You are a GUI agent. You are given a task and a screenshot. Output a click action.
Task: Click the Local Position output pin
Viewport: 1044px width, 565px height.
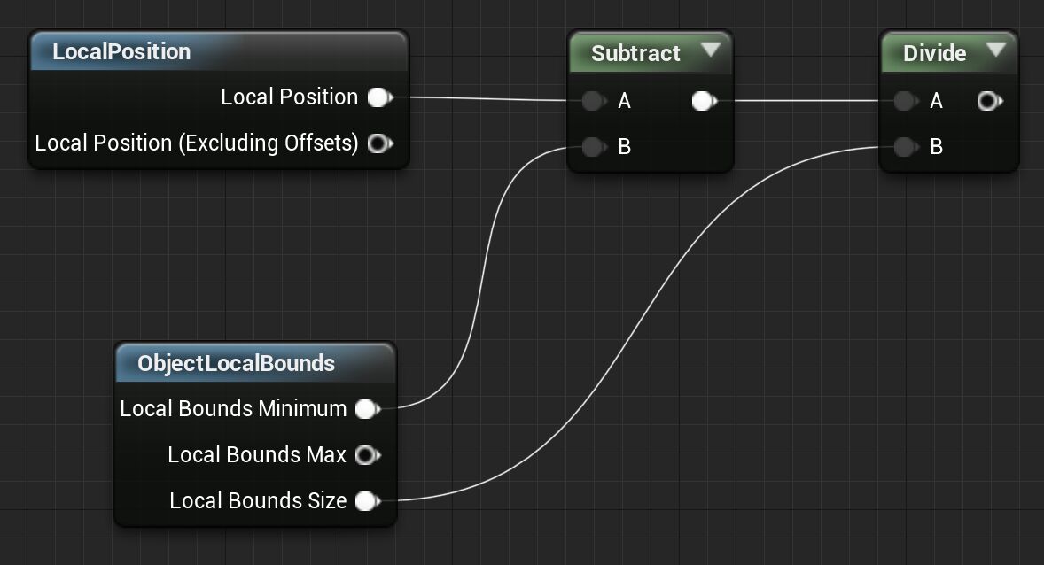point(378,97)
